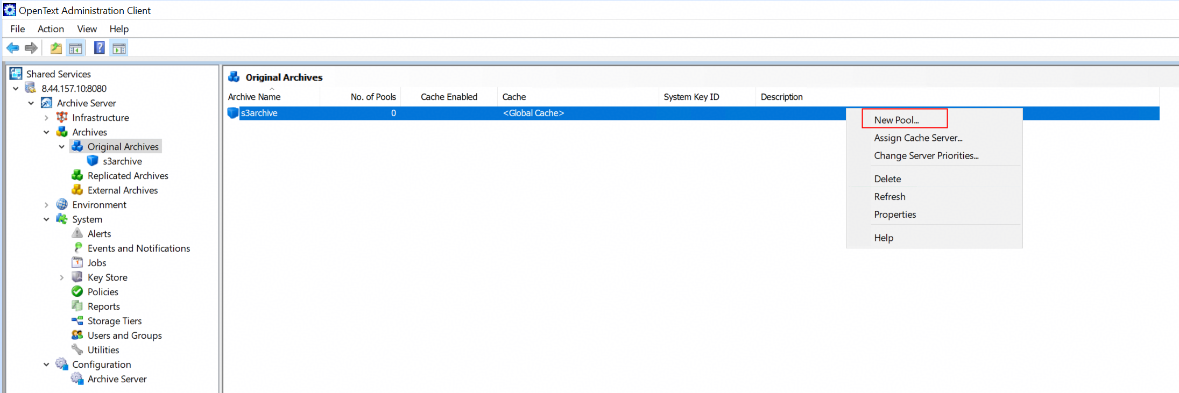
Task: Collapse the Archives node
Action: 46,132
